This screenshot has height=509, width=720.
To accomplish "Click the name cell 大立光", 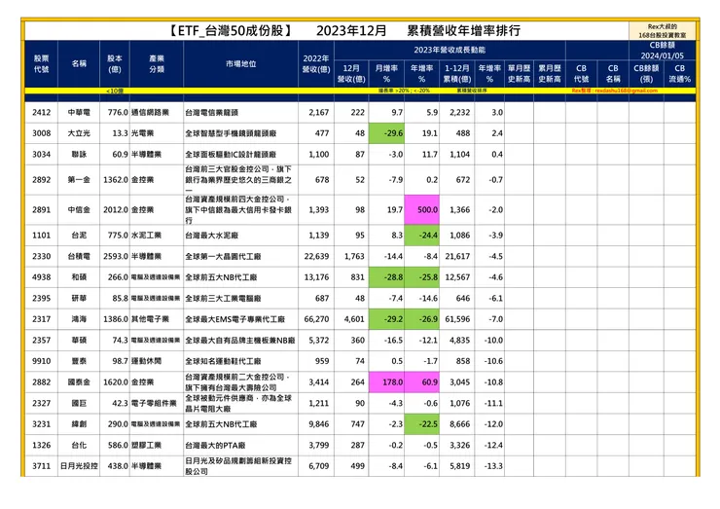I will click(79, 133).
